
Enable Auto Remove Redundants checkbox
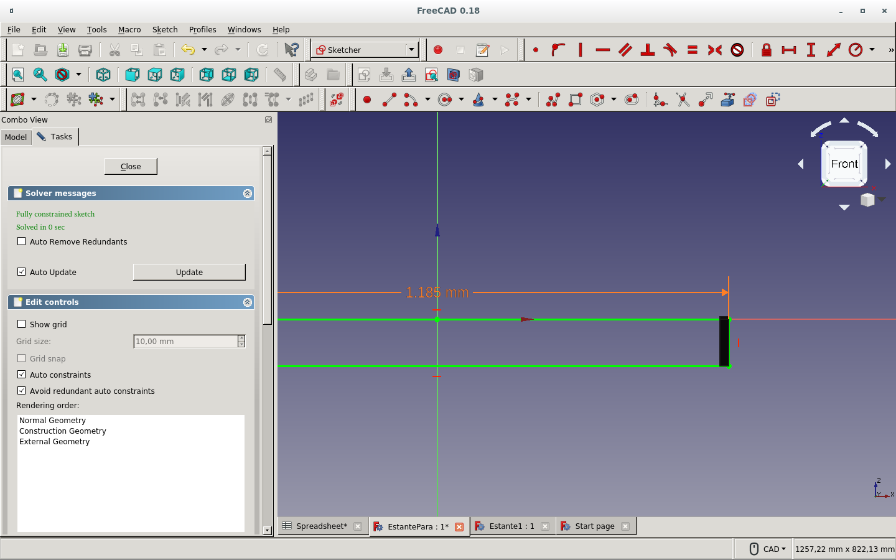tap(22, 241)
